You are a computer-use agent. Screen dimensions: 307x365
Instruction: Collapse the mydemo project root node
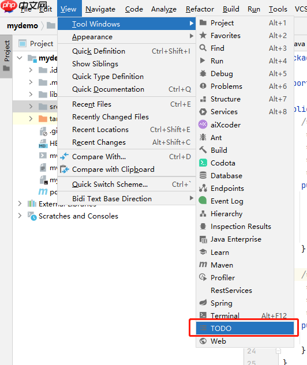tap(20, 58)
